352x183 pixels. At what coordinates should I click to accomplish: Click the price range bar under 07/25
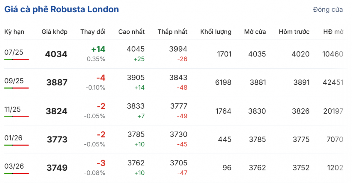tap(16, 59)
